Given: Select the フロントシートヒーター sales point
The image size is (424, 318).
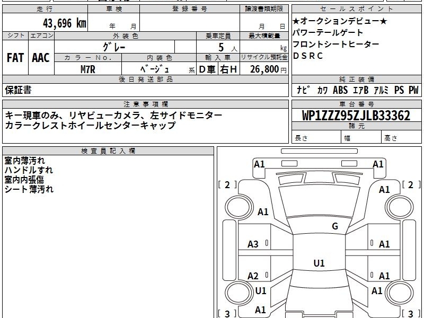Looking at the screenshot, I should (x=336, y=44).
